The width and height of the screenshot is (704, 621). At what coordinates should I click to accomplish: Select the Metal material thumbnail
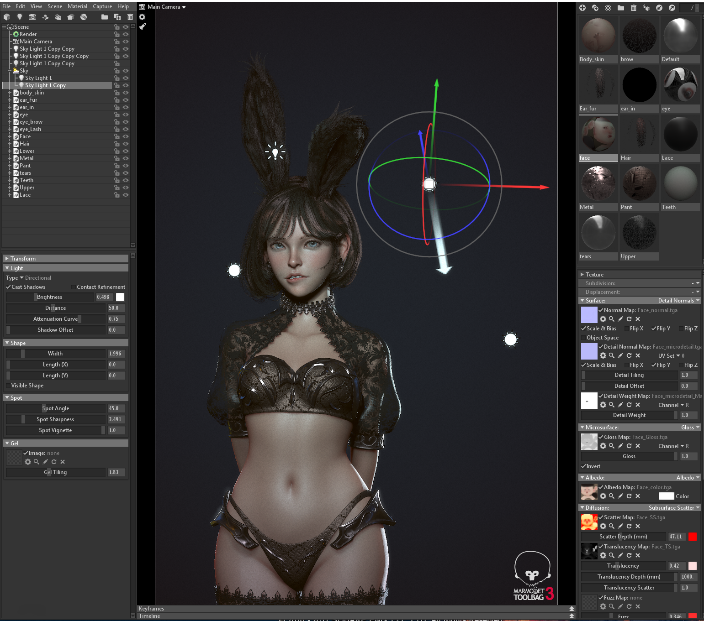click(598, 183)
